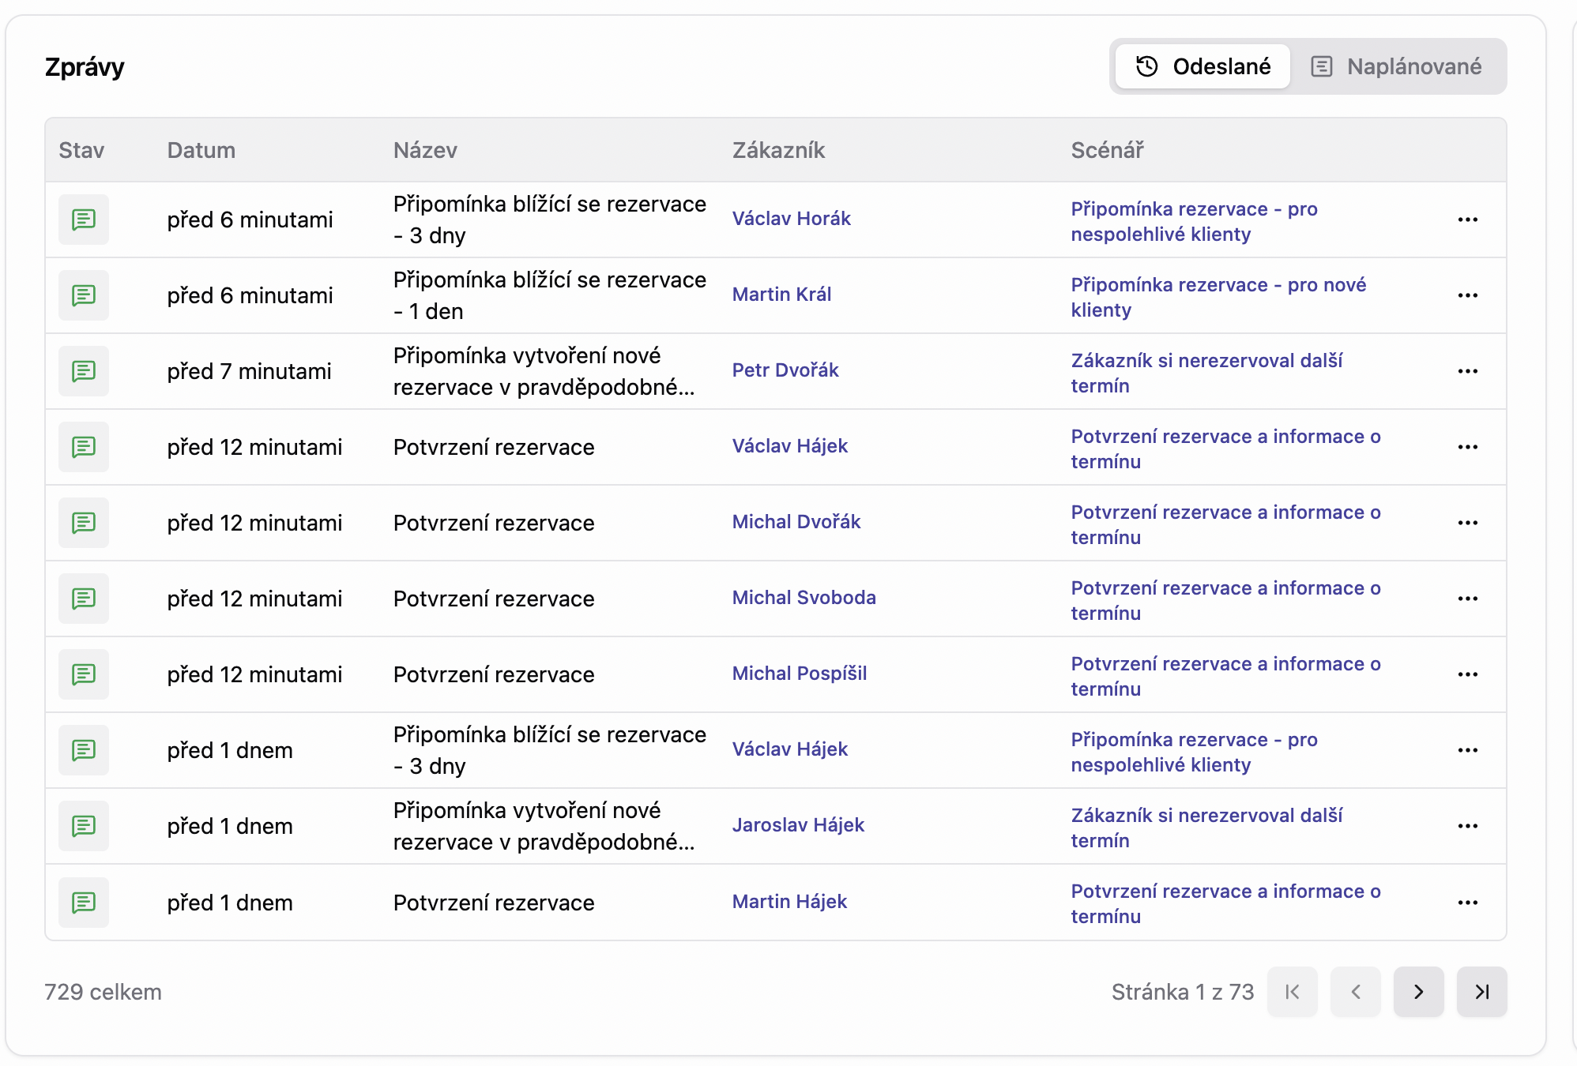Switch to Odeslané tab
1577x1066 pixels.
pos(1203,66)
